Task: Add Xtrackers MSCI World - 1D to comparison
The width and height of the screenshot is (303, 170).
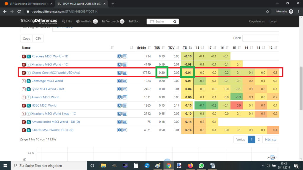Action: pos(125,56)
